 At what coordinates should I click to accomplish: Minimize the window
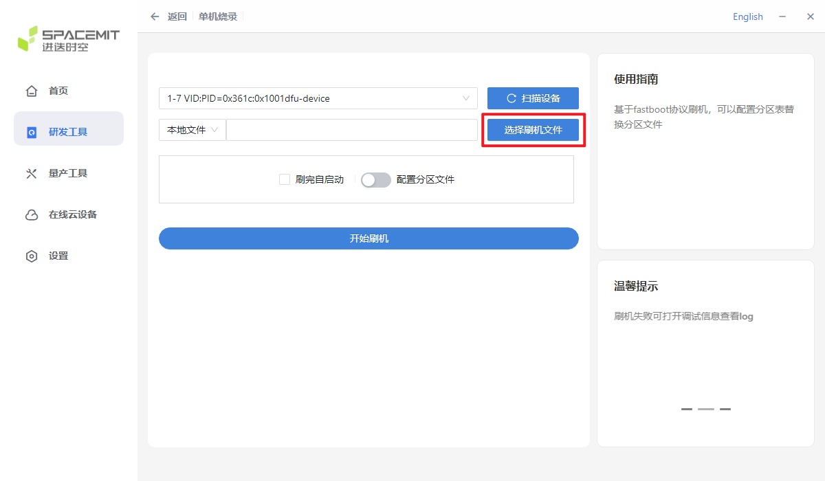782,16
